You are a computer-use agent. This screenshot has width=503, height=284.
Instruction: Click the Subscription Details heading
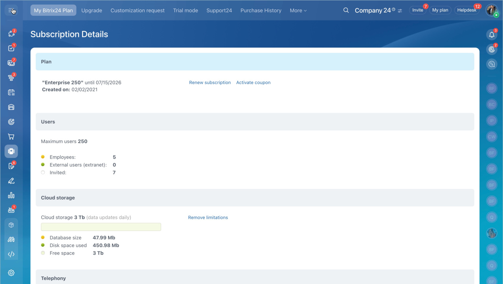(x=69, y=34)
